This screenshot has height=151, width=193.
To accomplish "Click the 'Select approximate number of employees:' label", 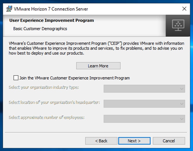I will click(x=47, y=118).
